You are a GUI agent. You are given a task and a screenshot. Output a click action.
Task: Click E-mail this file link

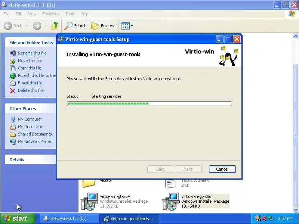(x=30, y=83)
